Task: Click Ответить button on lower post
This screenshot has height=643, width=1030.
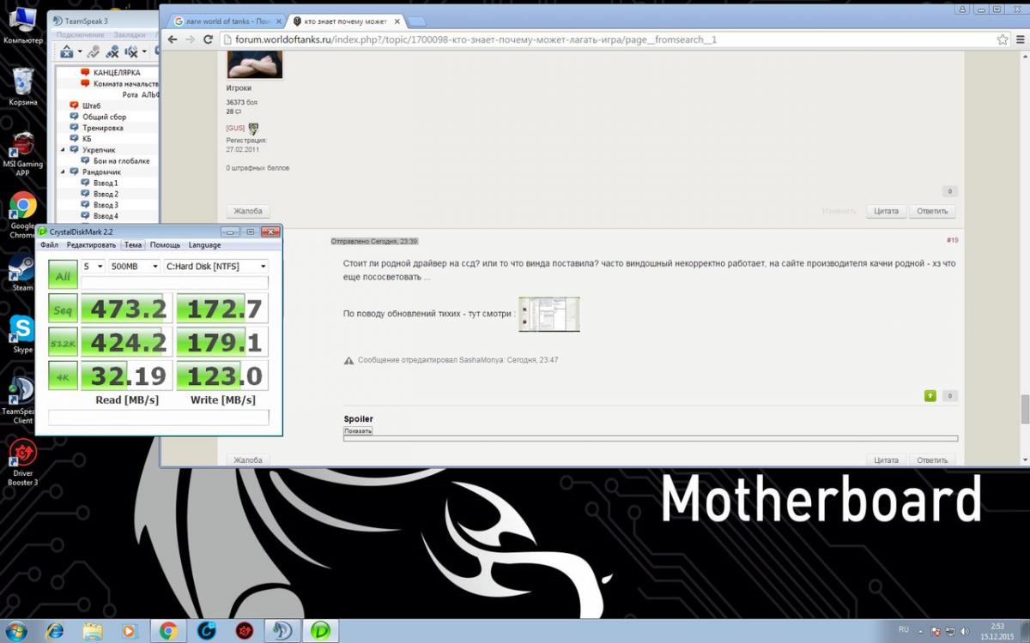Action: [932, 460]
